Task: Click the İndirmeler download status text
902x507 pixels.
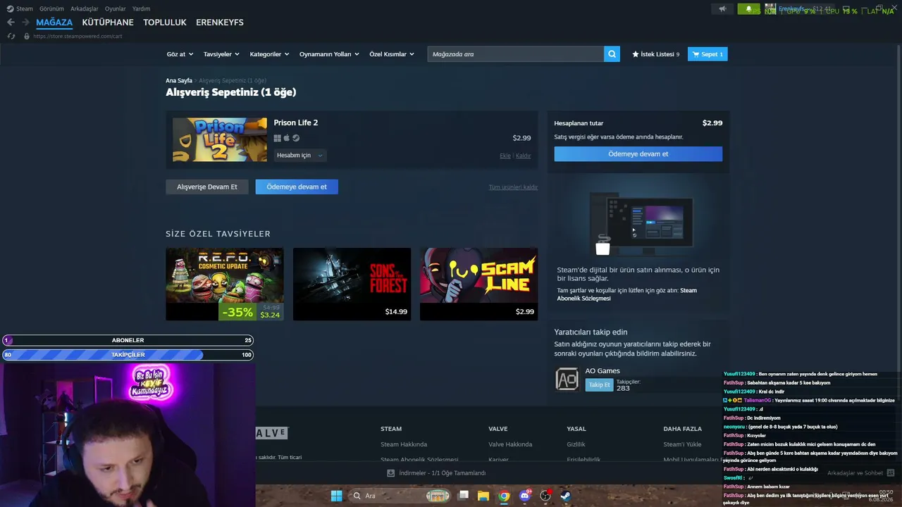Action: point(443,473)
